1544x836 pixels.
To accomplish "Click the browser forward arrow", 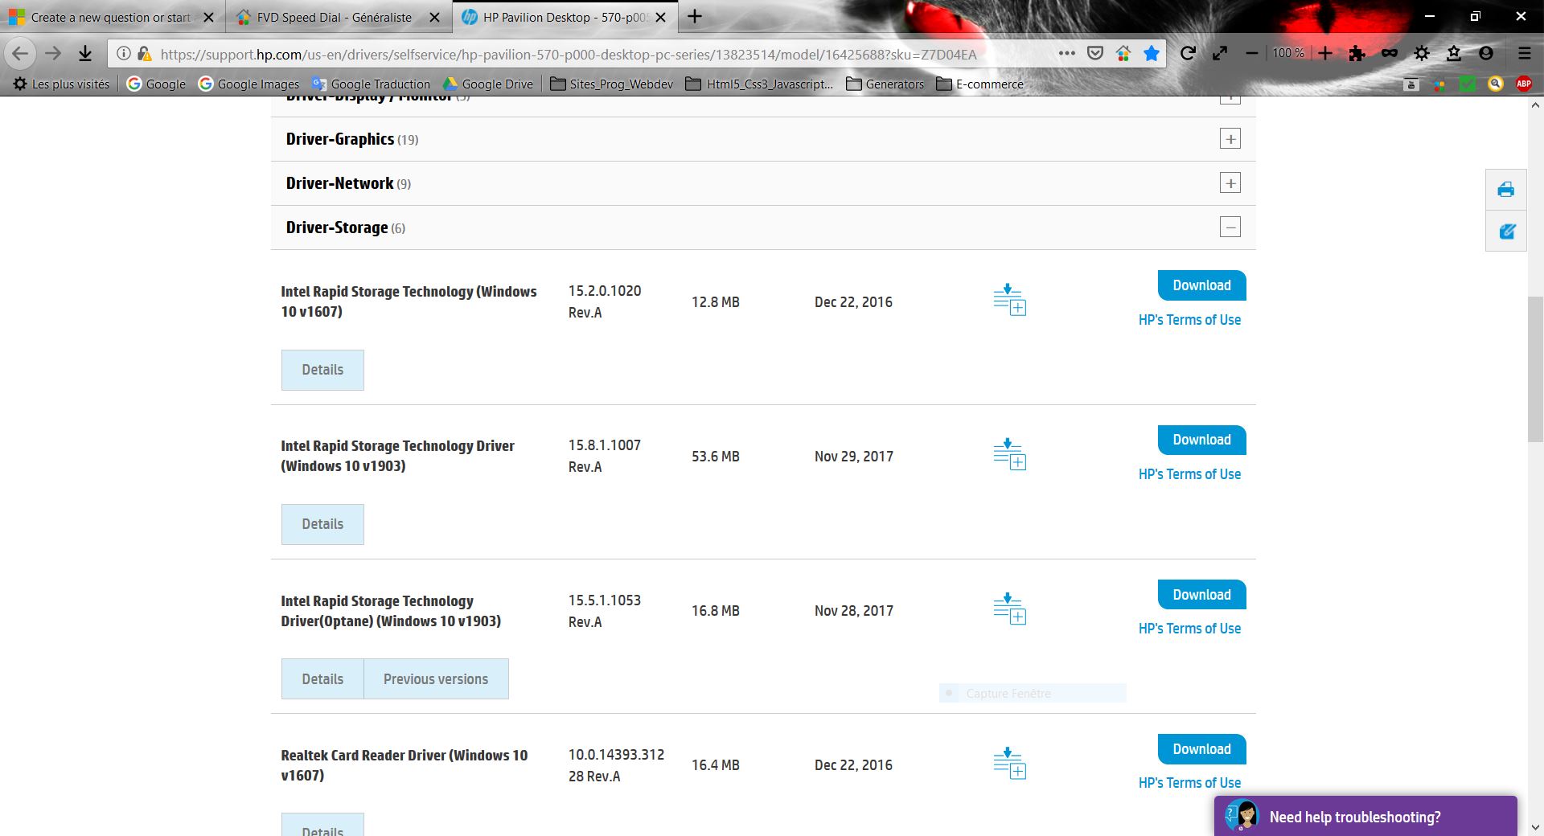I will [x=53, y=54].
